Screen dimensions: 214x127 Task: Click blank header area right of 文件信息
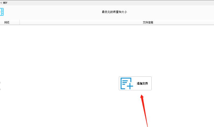pos(188,23)
